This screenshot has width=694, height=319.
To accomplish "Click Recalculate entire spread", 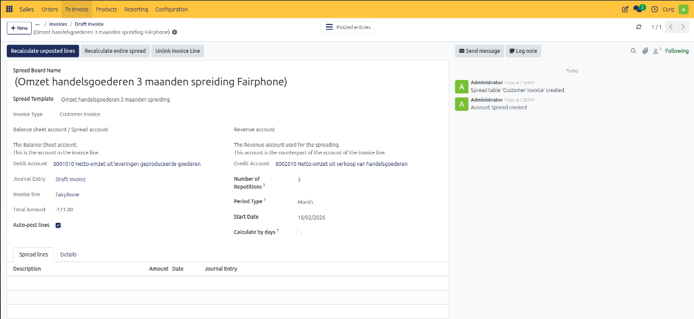I will coord(115,51).
